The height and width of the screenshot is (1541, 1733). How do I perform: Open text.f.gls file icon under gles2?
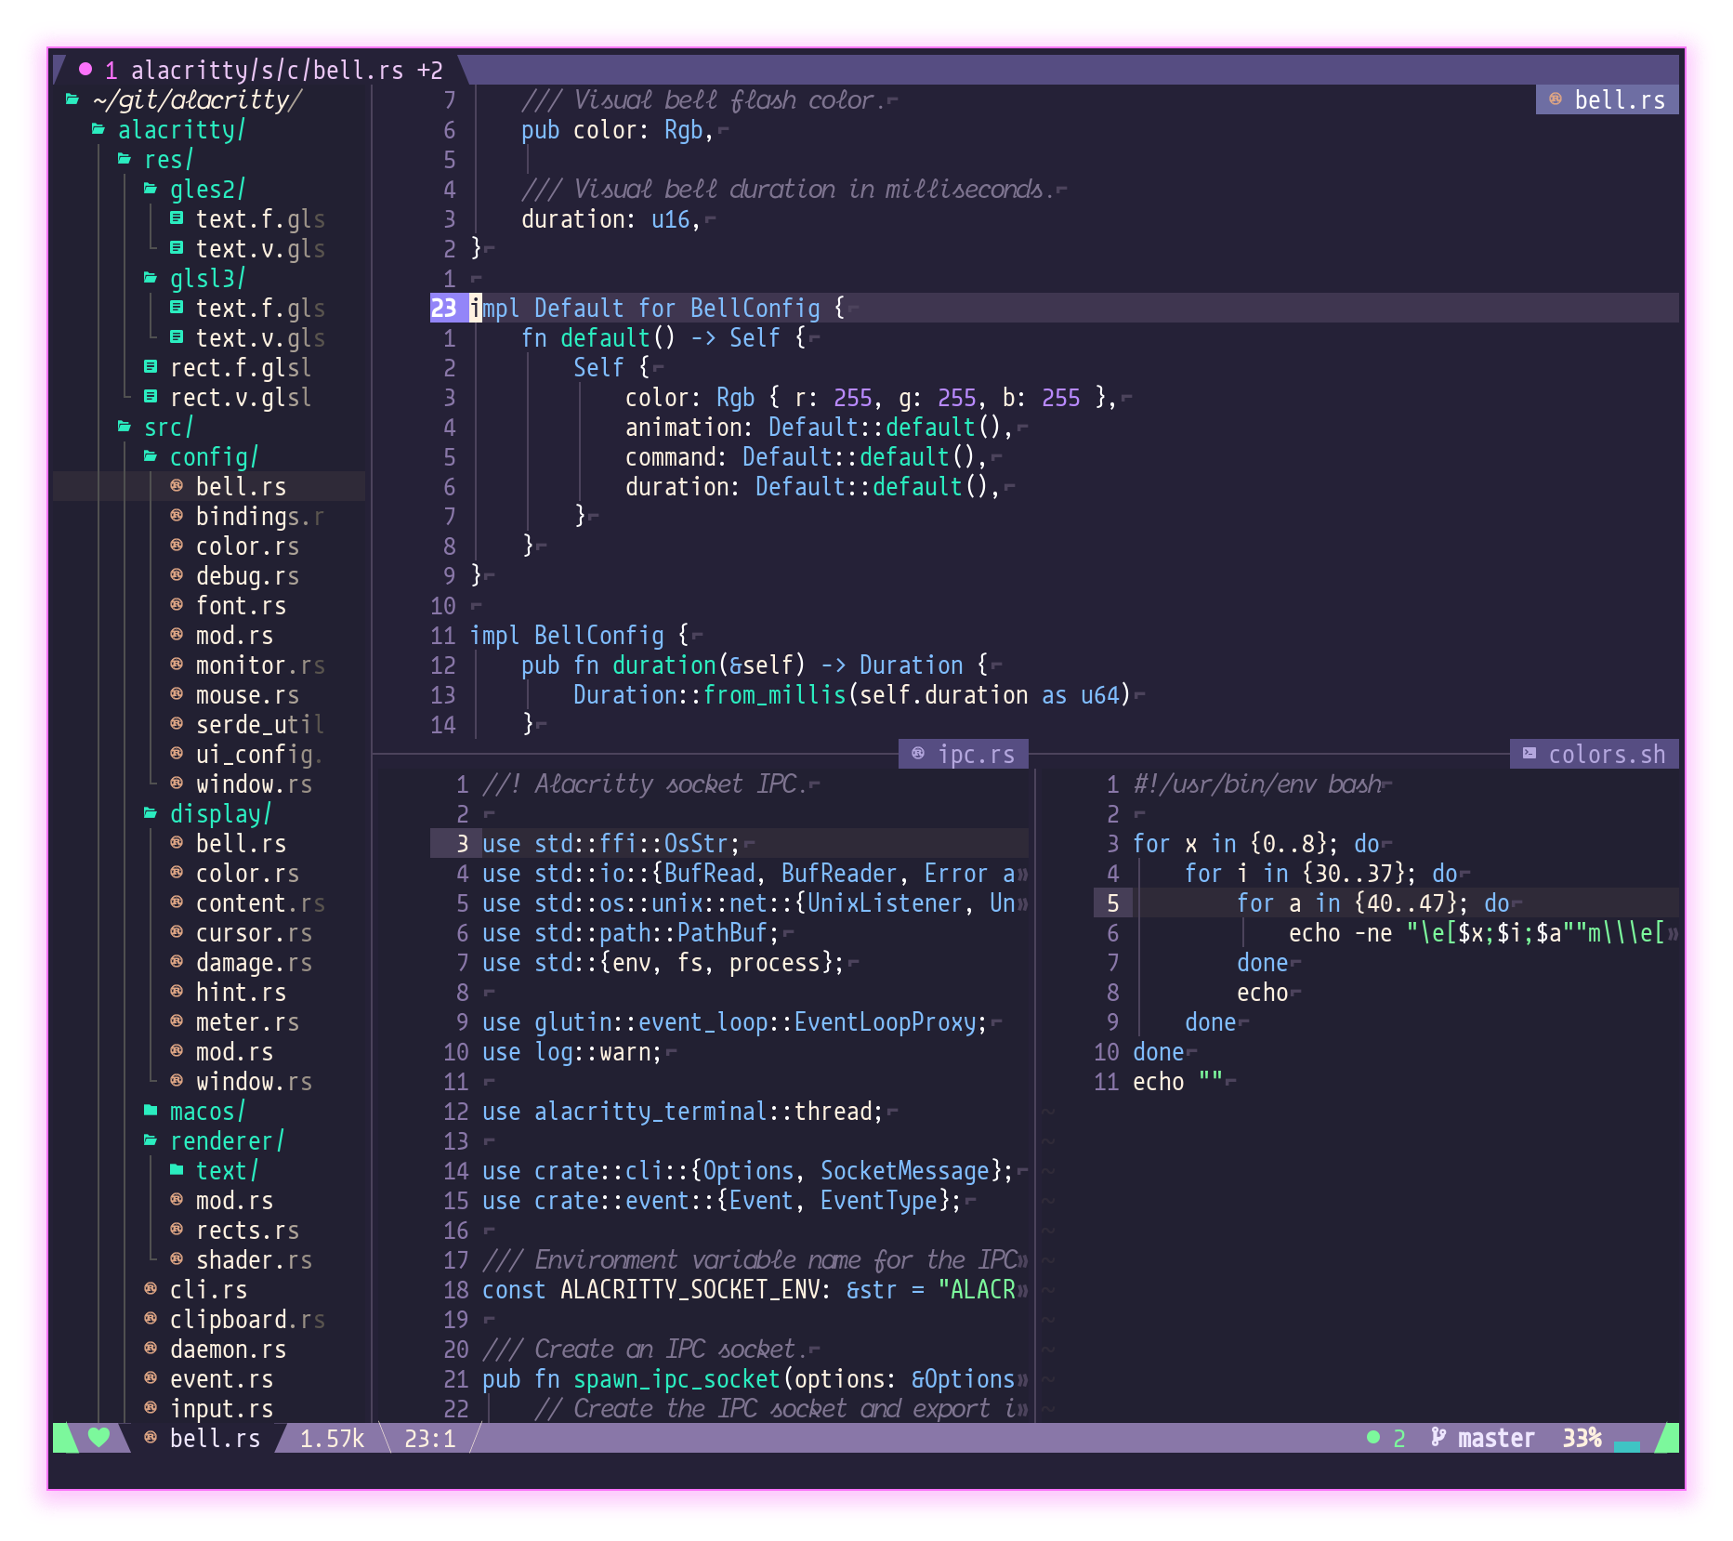tap(177, 218)
